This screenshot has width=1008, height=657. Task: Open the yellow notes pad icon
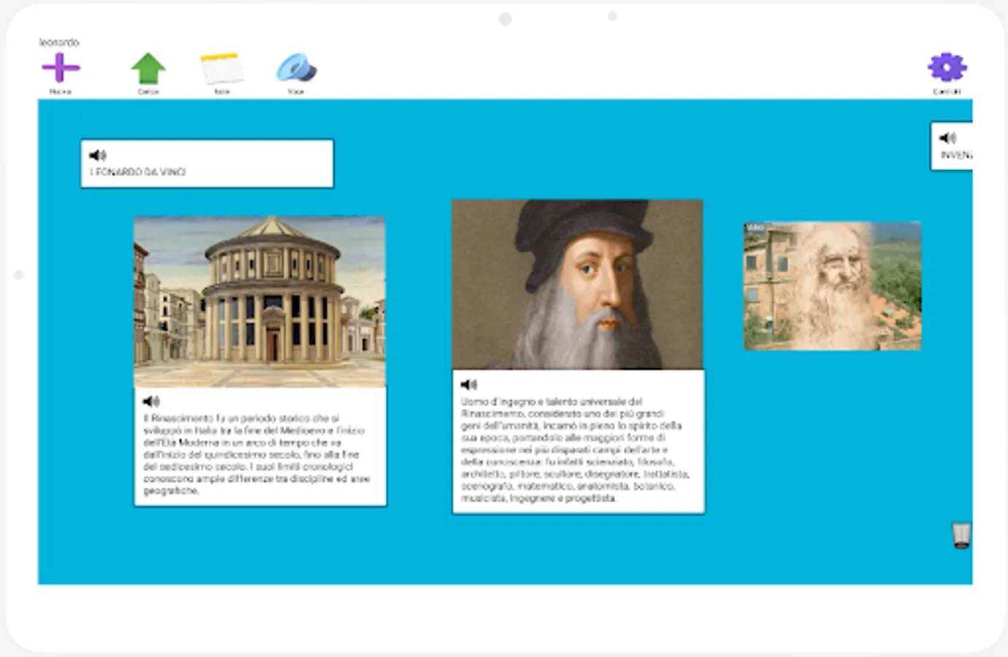pyautogui.click(x=222, y=69)
